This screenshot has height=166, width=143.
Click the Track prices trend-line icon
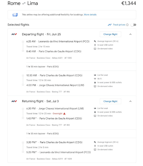pyautogui.click(x=110, y=25)
